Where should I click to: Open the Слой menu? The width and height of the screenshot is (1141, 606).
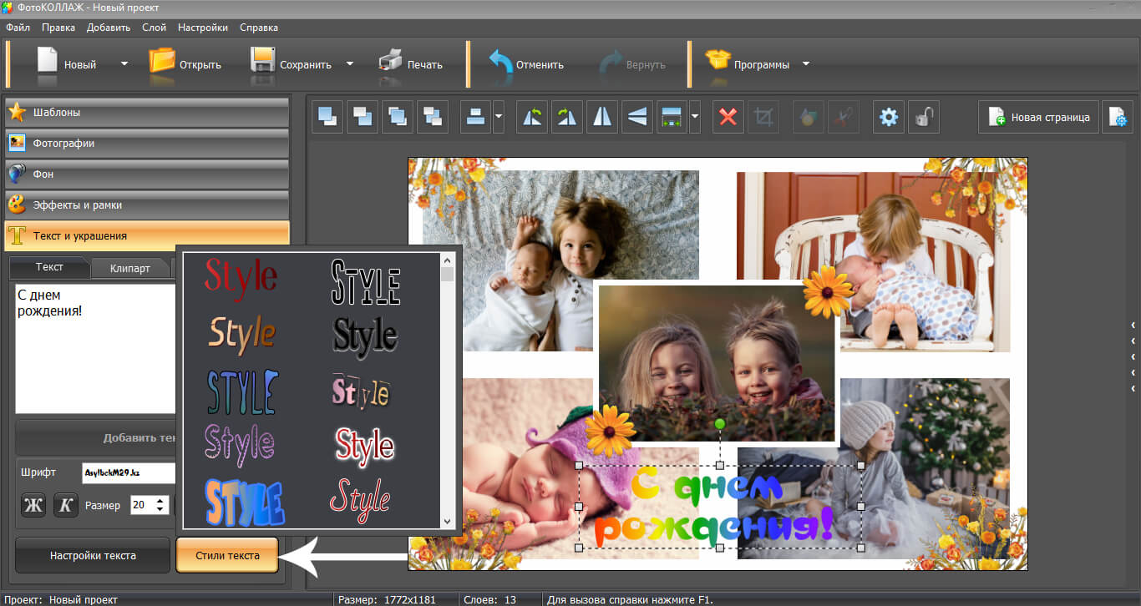(154, 28)
